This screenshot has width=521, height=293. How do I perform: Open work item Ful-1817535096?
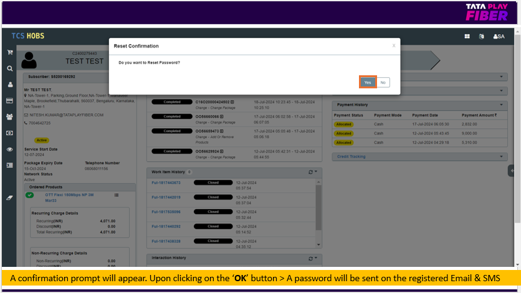pyautogui.click(x=166, y=212)
